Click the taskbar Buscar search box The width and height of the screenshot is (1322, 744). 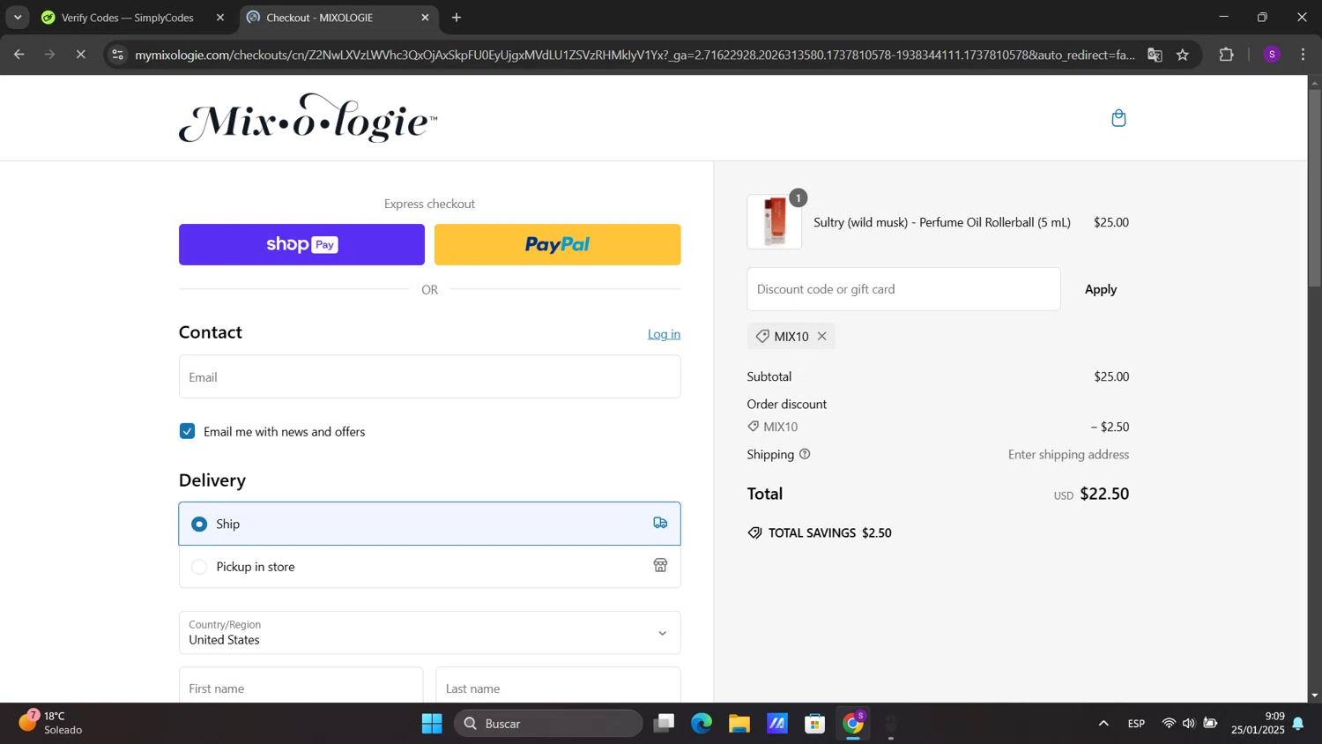click(x=548, y=724)
